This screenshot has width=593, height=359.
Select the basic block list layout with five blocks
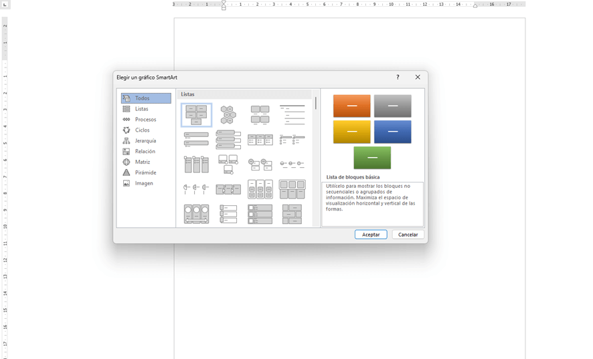point(196,115)
